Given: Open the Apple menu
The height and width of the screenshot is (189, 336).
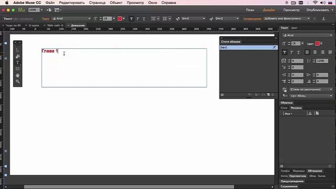Looking at the screenshot, I should tap(7, 3).
